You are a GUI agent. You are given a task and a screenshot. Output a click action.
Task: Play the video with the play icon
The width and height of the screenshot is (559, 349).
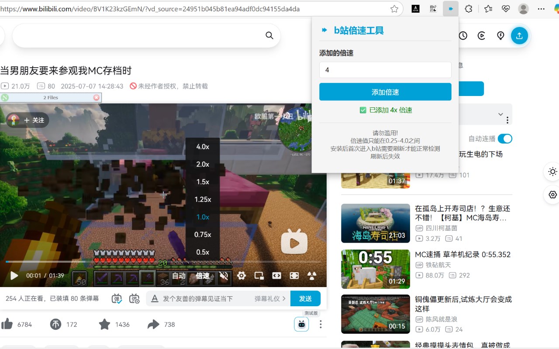click(x=14, y=276)
